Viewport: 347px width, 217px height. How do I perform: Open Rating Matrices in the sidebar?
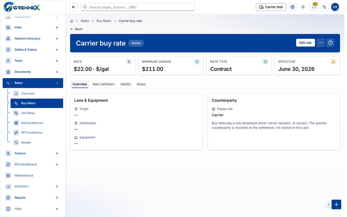tap(37, 123)
